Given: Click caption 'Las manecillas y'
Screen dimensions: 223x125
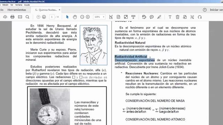Looking at the screenshot, I should pos(86,102).
